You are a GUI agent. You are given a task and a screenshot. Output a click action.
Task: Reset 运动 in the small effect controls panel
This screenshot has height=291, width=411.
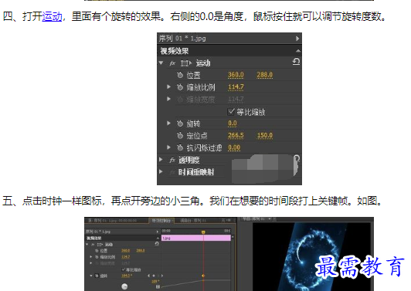[x=157, y=244]
